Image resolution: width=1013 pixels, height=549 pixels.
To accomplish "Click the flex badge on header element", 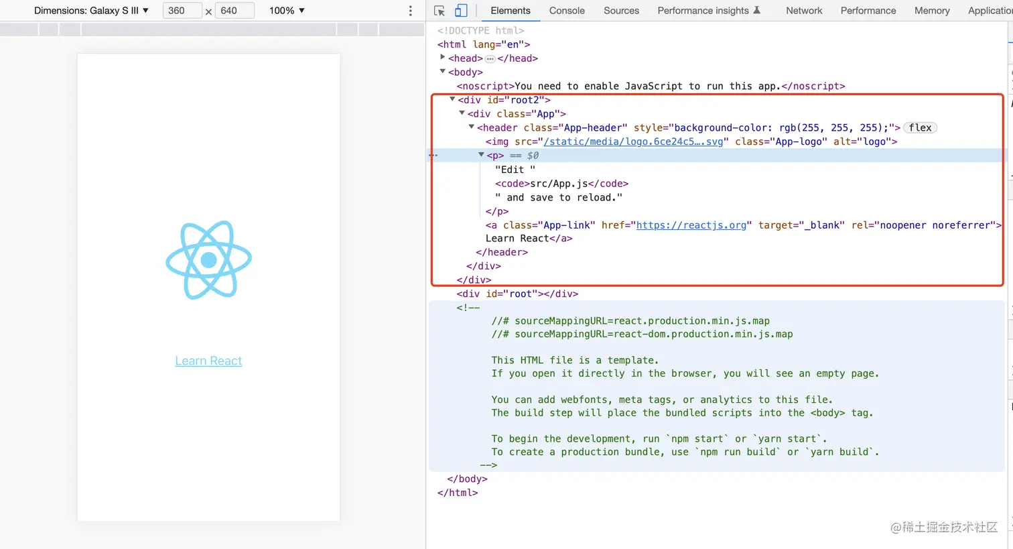I will coord(921,127).
